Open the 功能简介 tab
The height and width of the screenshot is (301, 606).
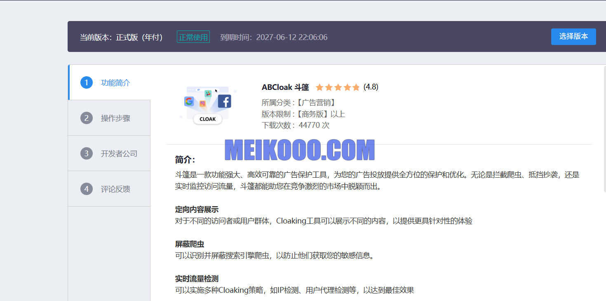[109, 82]
